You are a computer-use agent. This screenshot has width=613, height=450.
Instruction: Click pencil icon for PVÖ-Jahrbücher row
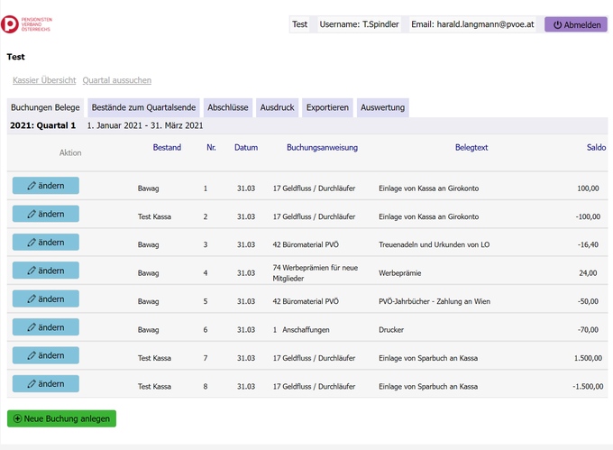[x=32, y=299]
